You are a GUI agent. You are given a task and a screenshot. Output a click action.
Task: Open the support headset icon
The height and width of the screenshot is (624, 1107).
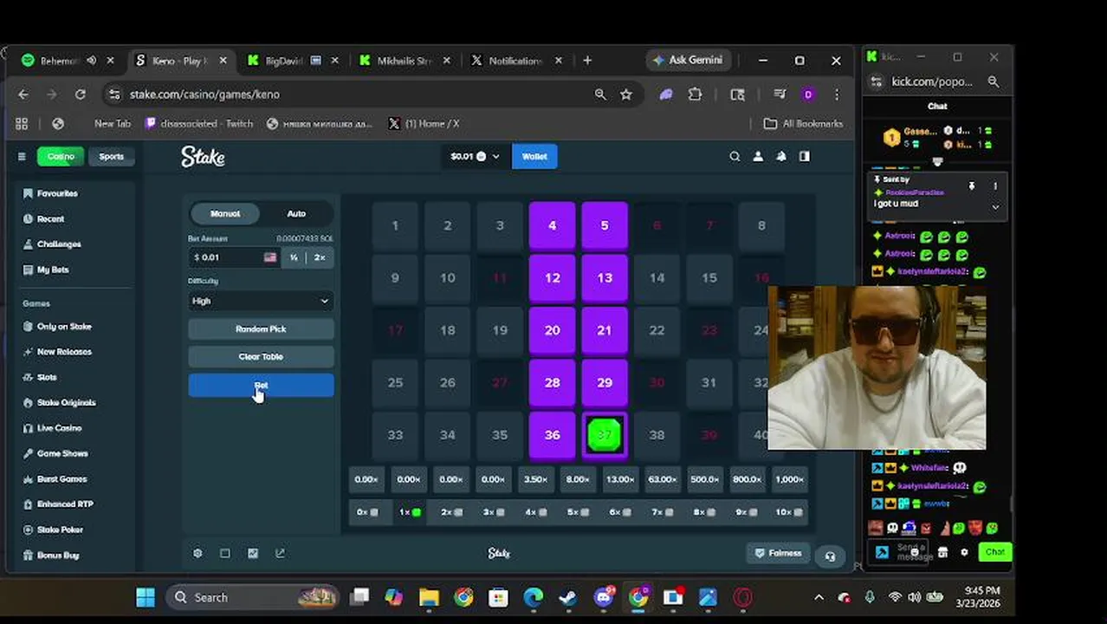(x=830, y=556)
